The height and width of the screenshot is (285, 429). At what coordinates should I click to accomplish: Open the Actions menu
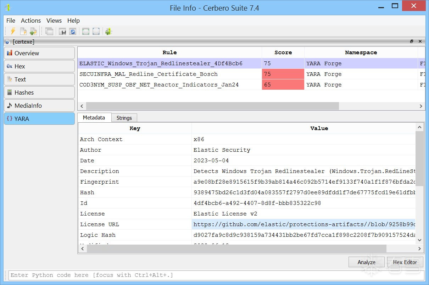click(x=31, y=21)
